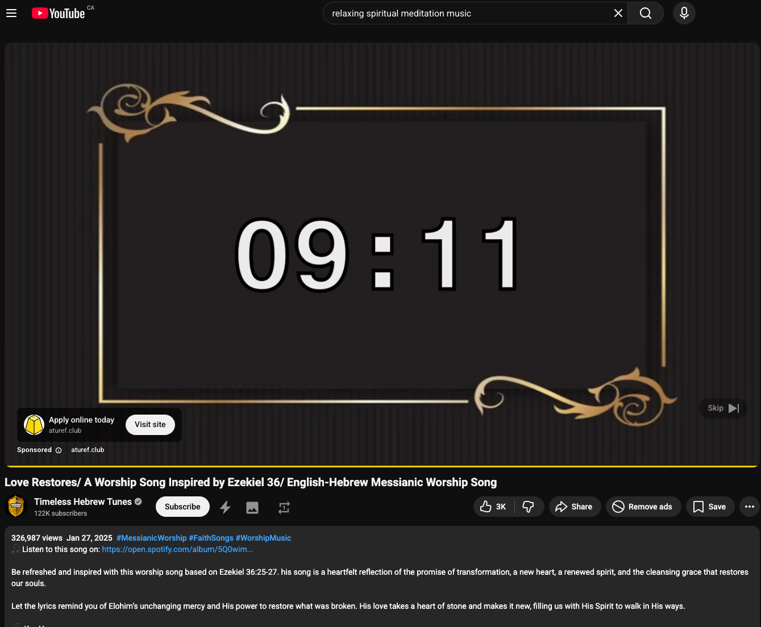Toggle the loop repeat icon
Screen dimensions: 761x627
[x=284, y=507]
